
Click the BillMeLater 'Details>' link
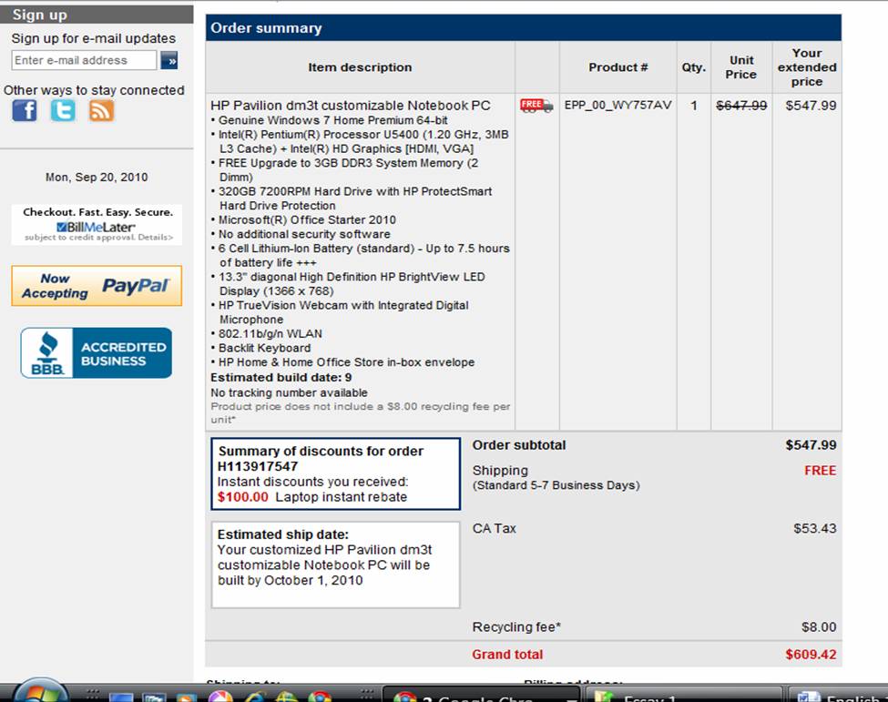click(155, 238)
